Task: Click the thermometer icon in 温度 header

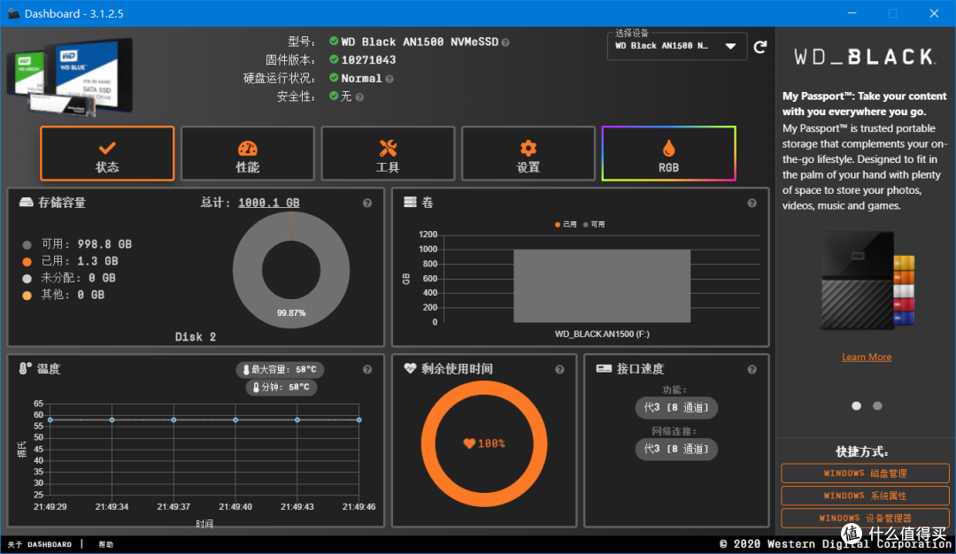Action: pyautogui.click(x=25, y=368)
